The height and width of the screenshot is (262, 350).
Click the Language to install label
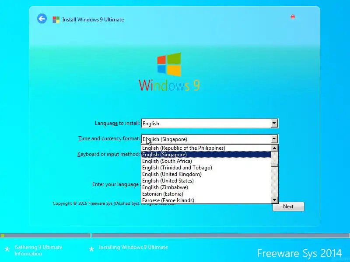(x=117, y=123)
